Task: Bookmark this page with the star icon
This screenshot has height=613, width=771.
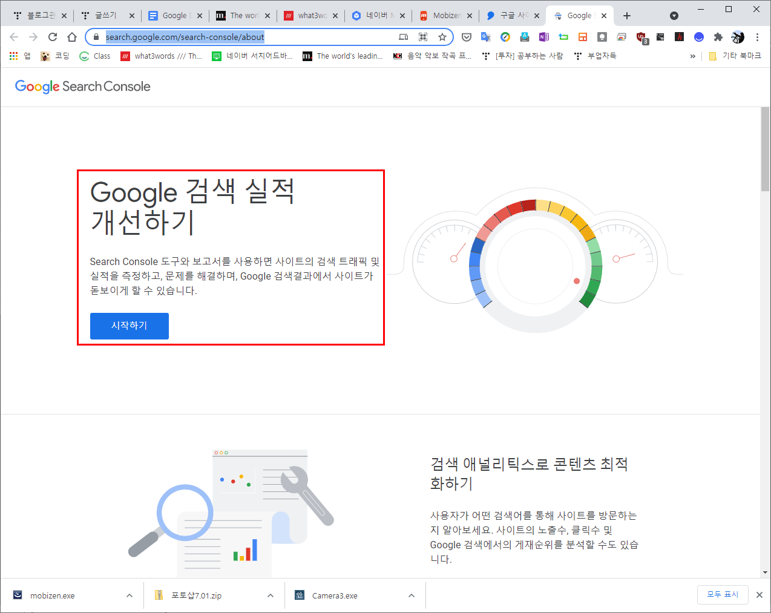Action: 442,37
